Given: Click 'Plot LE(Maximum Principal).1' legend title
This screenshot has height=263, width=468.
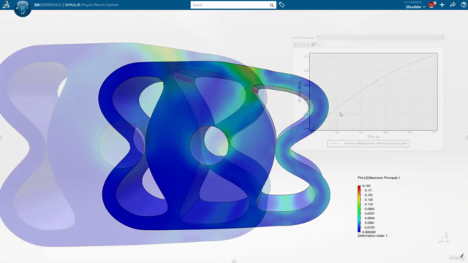Looking at the screenshot, I should tap(379, 178).
